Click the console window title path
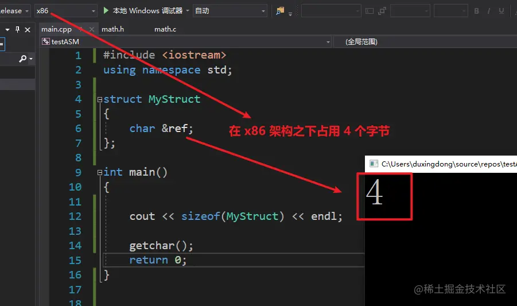 pos(449,164)
